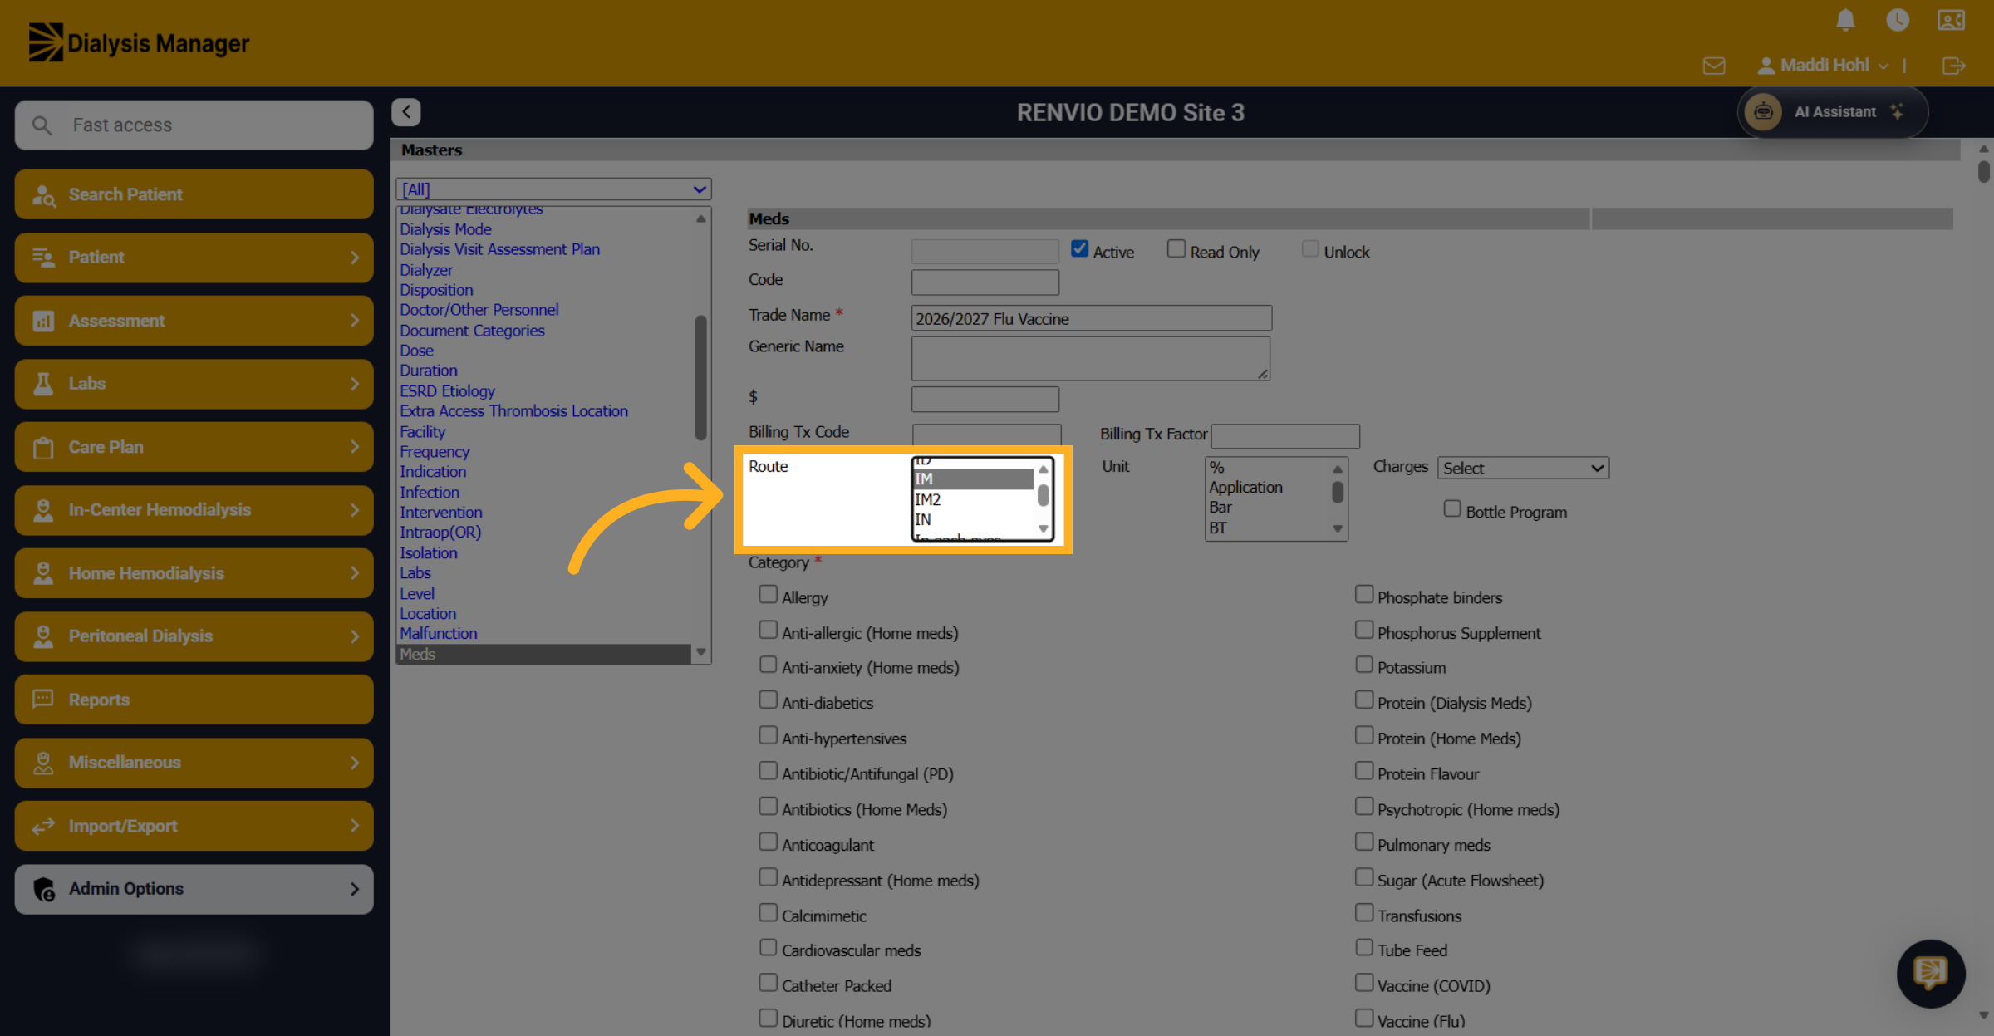Select the Meds master entry
This screenshot has height=1036, width=1994.
[x=543, y=655]
